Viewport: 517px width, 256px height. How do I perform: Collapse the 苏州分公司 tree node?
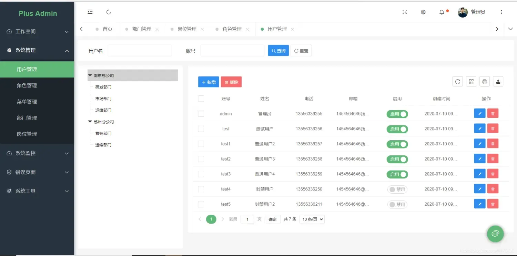90,122
